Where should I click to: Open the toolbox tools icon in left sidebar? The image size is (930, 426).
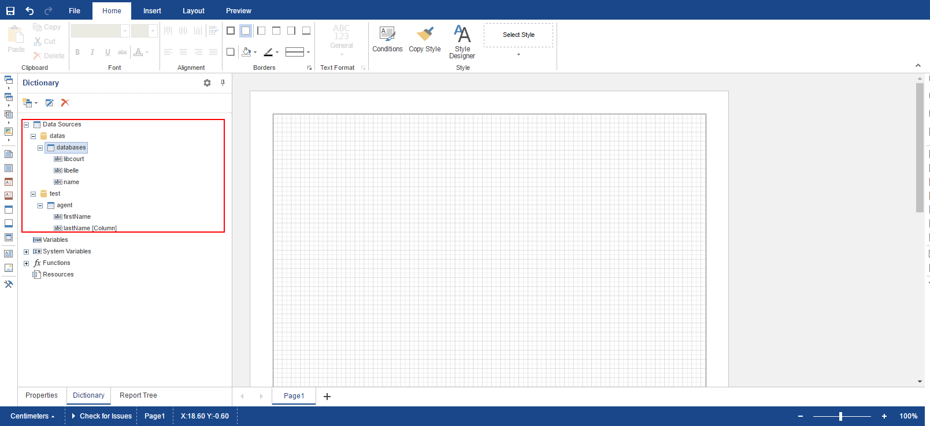(9, 284)
